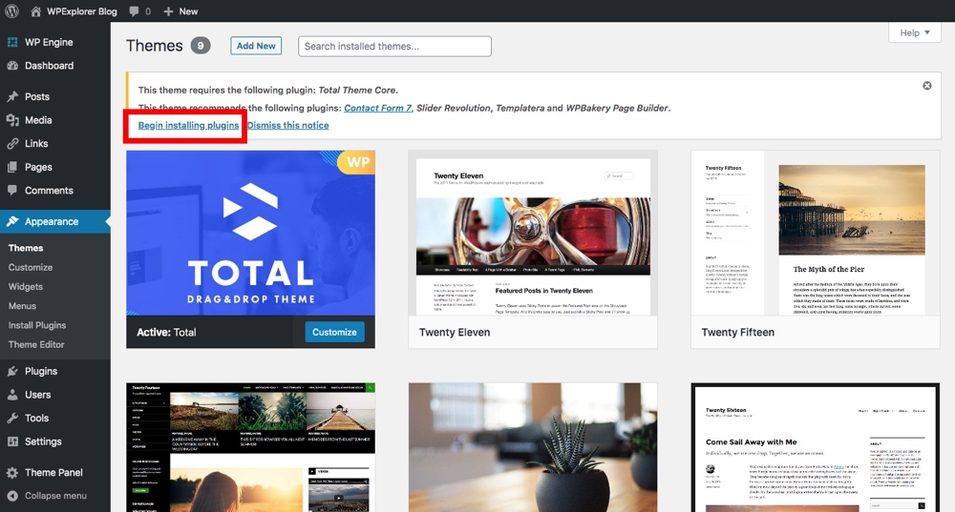Click the Dashboard gauge icon

point(12,66)
